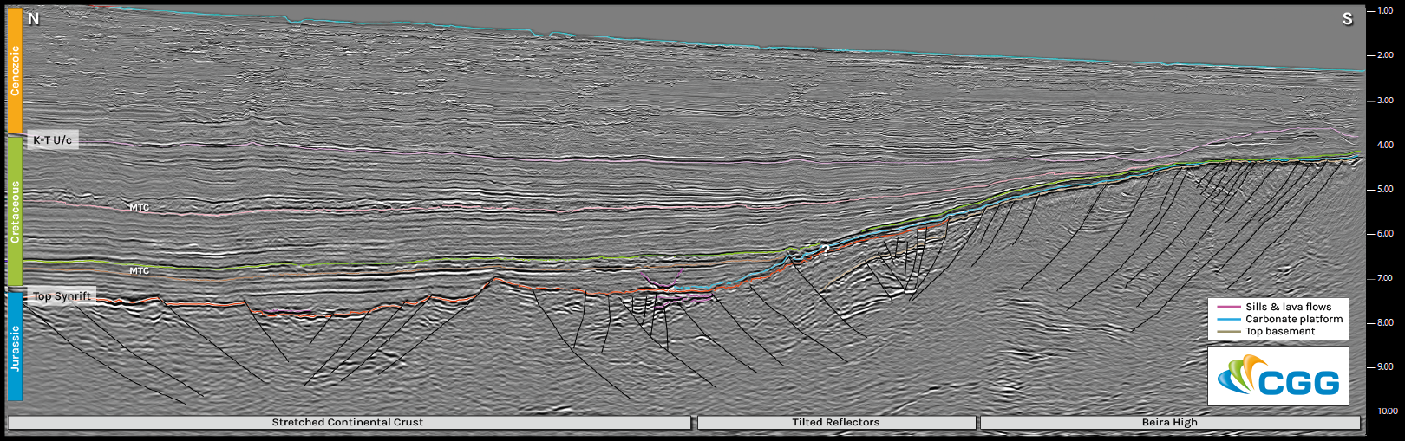Click the K-T U/c horizon label
The image size is (1405, 441).
tap(53, 140)
